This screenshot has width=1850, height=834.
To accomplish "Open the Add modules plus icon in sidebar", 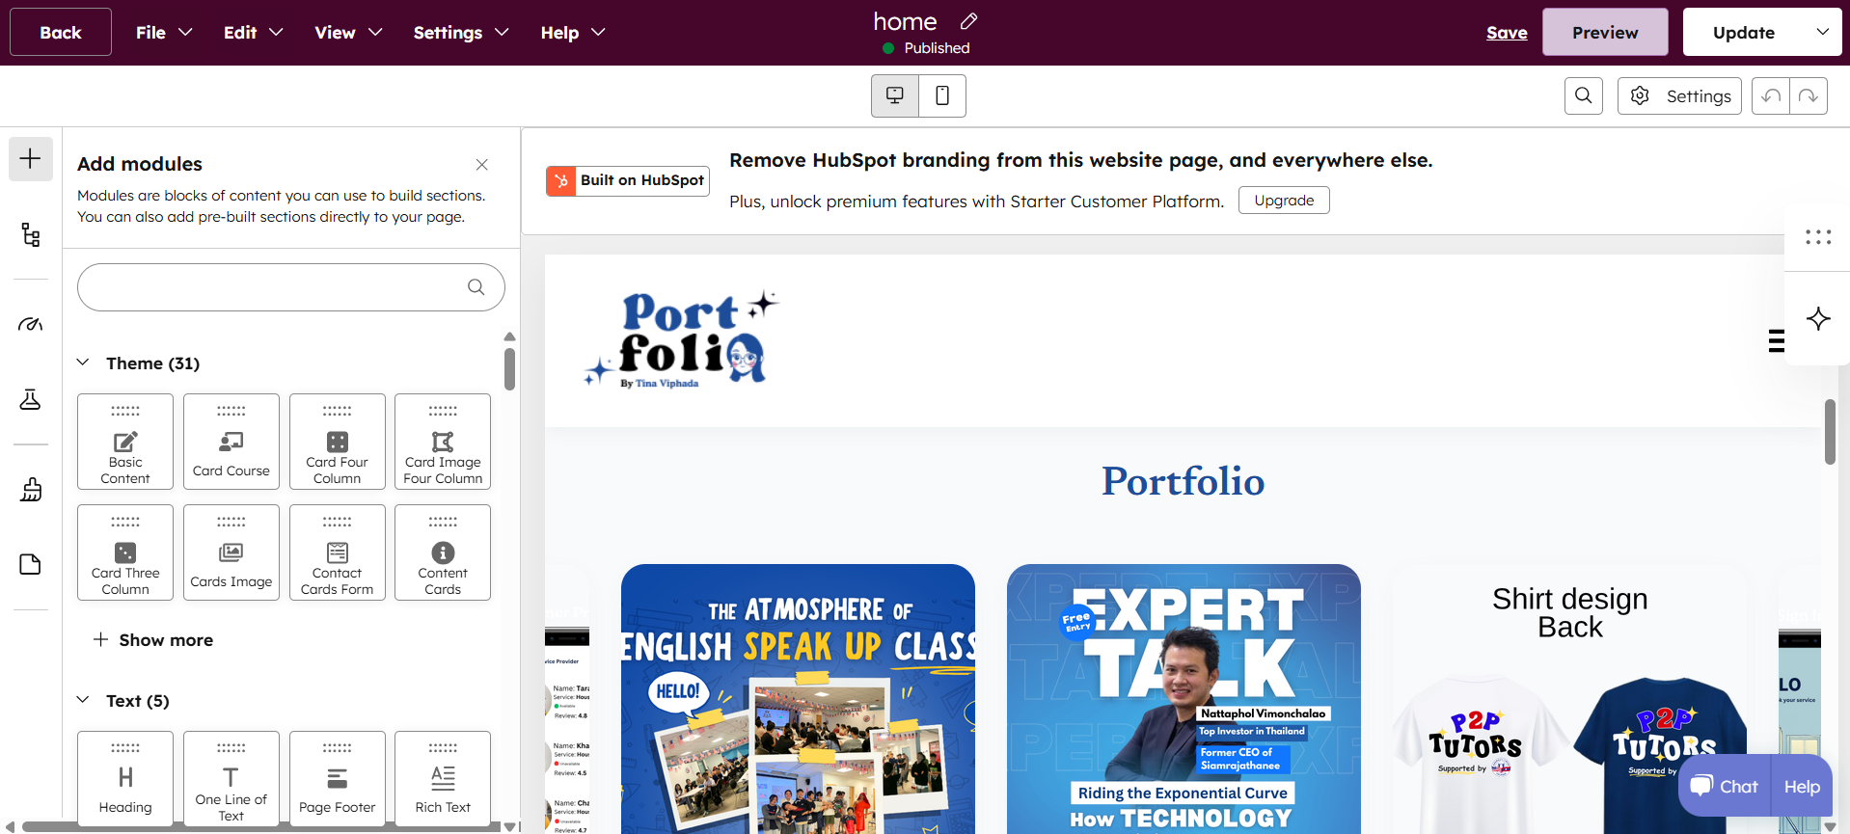I will pyautogui.click(x=31, y=158).
